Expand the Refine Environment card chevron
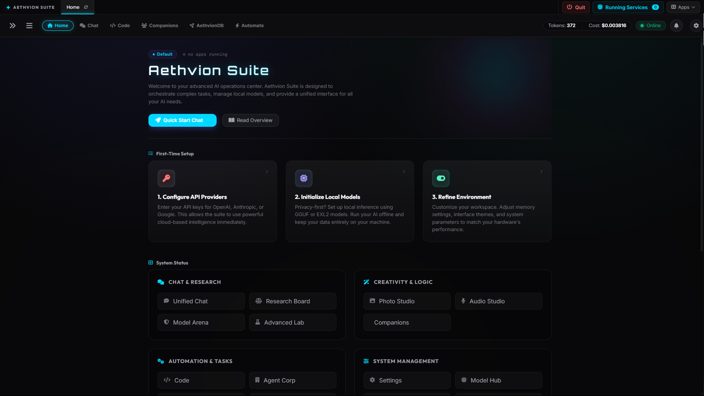This screenshot has width=704, height=396. click(541, 171)
